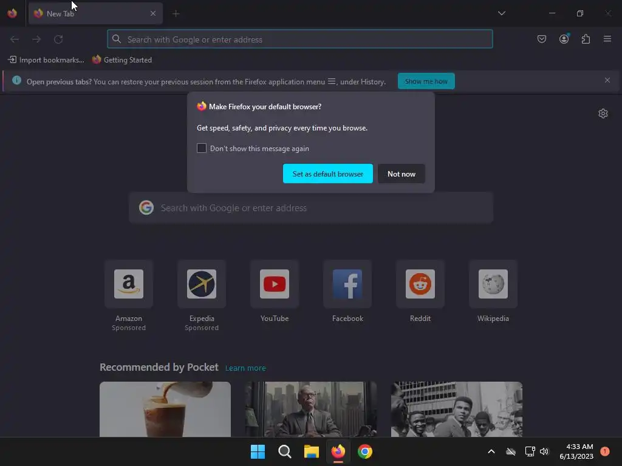This screenshot has height=466, width=622.
Task: Show hidden system tray icons
Action: click(491, 451)
